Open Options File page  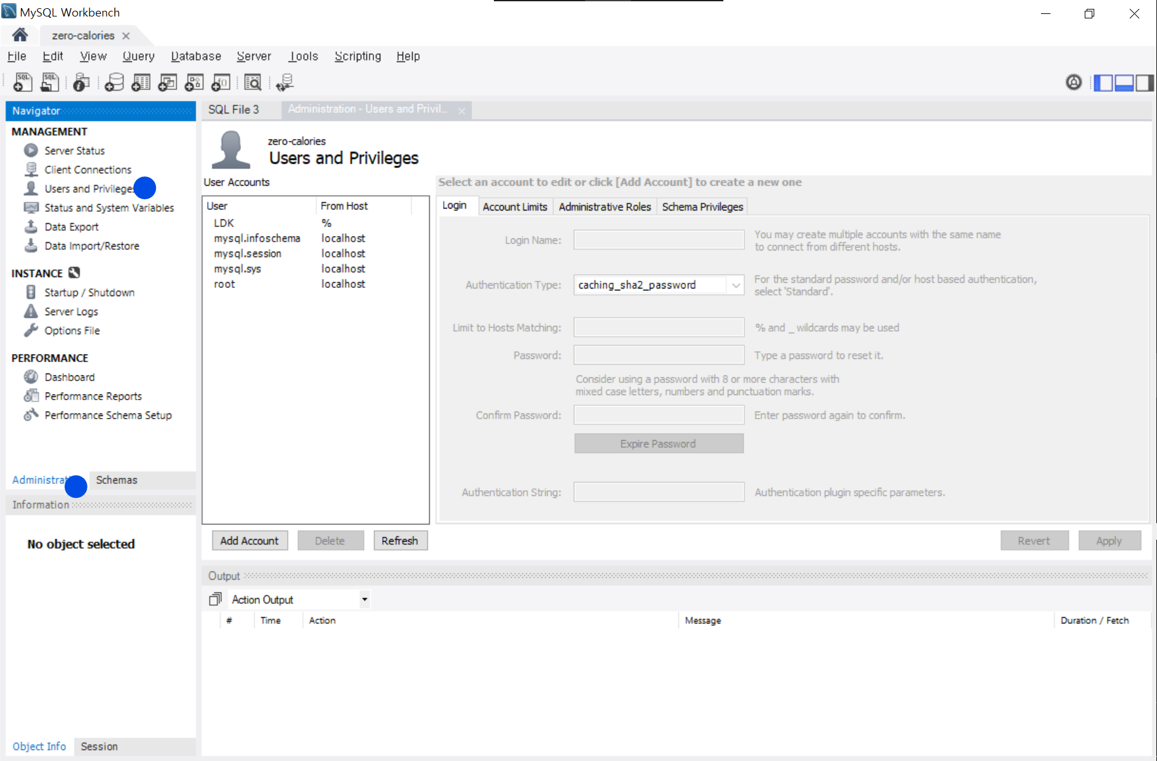pyautogui.click(x=72, y=330)
